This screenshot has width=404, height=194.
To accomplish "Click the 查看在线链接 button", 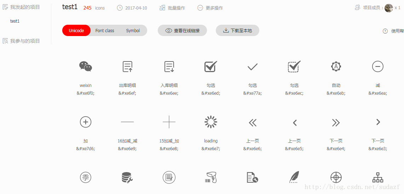I will tap(182, 31).
